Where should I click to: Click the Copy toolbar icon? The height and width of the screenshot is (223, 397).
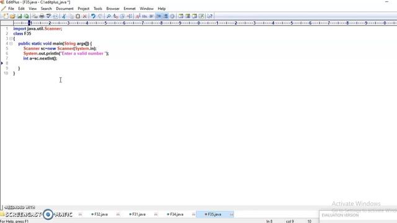(71, 16)
